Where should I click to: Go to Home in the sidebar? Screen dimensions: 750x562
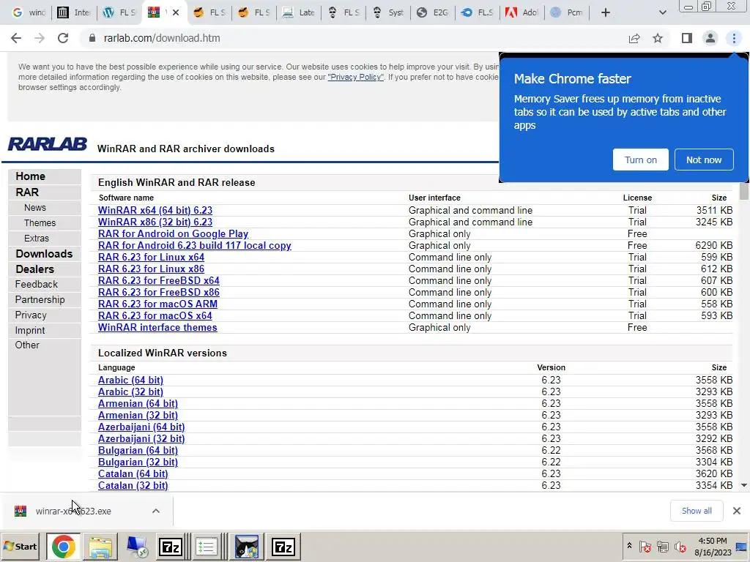click(x=30, y=176)
